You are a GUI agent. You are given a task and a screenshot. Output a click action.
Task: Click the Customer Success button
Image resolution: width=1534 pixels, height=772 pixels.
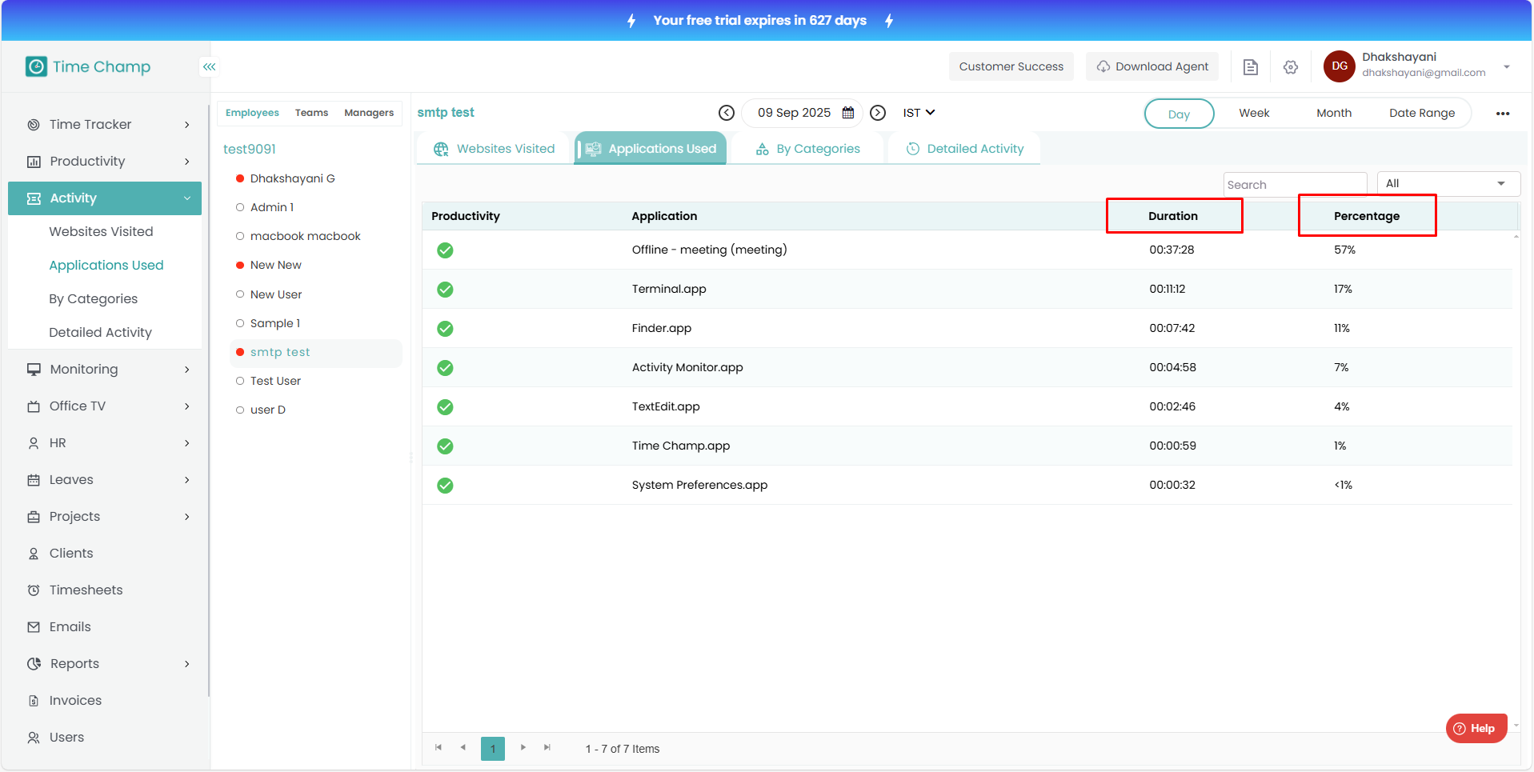pos(1011,66)
